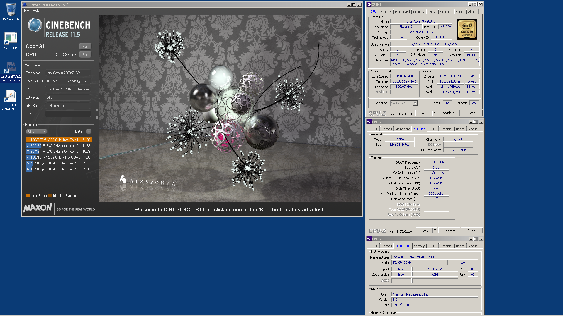
Task: Open the HWBOT Submitter desktop icon
Action: pos(11,100)
